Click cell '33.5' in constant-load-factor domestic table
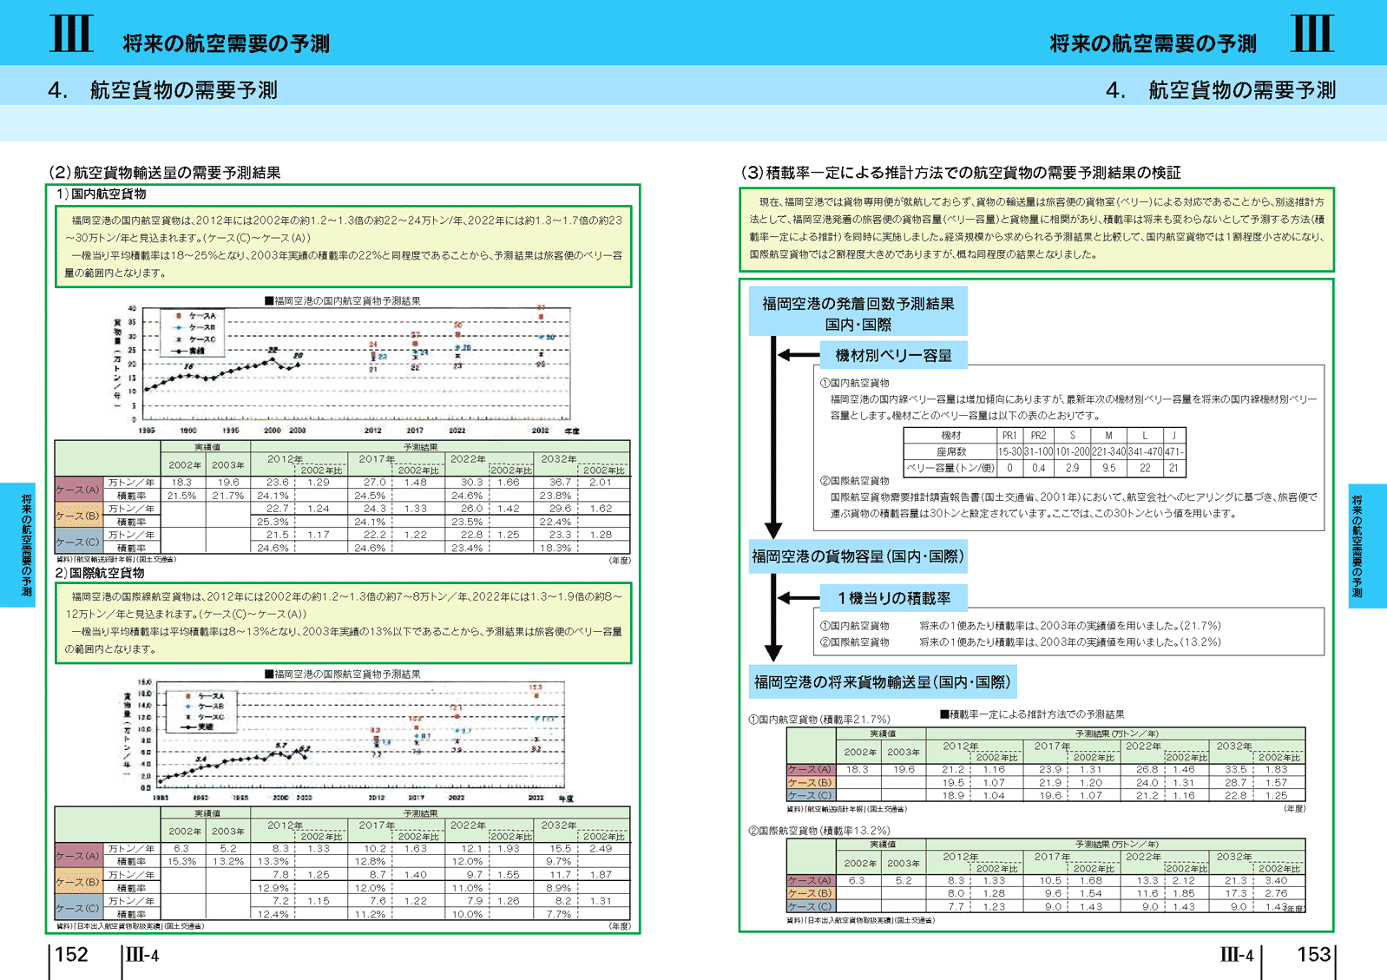 (1236, 770)
